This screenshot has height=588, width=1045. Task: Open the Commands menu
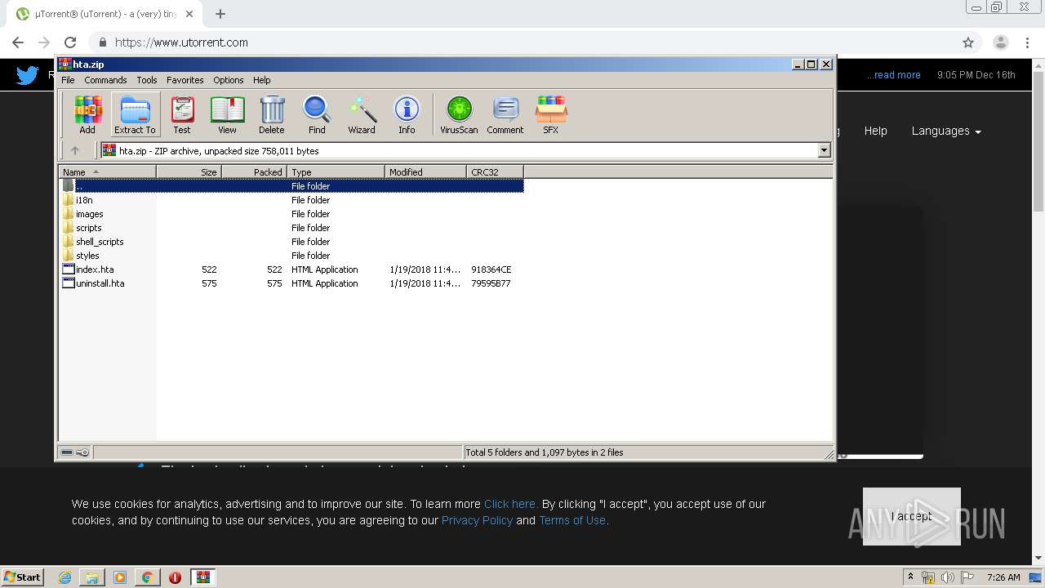pos(105,80)
